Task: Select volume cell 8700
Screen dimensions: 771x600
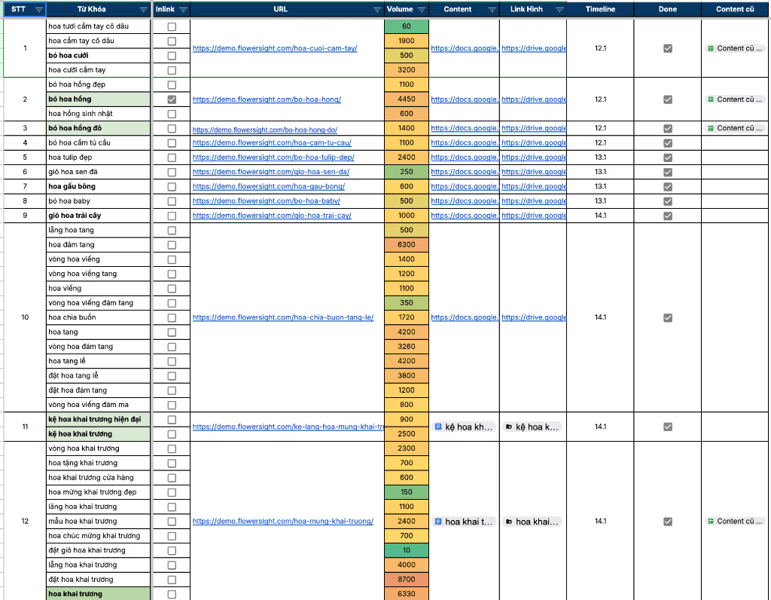Action: pyautogui.click(x=407, y=580)
